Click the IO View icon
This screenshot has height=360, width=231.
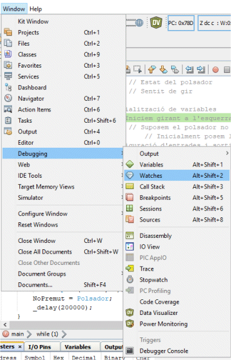click(130, 246)
